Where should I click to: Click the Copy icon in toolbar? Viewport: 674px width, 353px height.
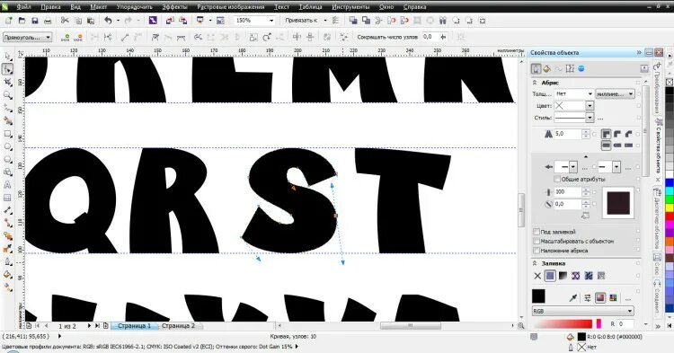click(x=78, y=20)
